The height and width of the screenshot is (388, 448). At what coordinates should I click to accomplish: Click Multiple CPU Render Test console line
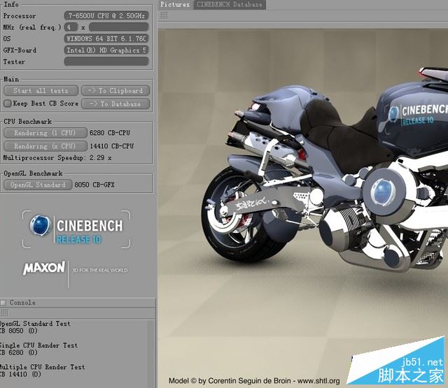pyautogui.click(x=42, y=367)
